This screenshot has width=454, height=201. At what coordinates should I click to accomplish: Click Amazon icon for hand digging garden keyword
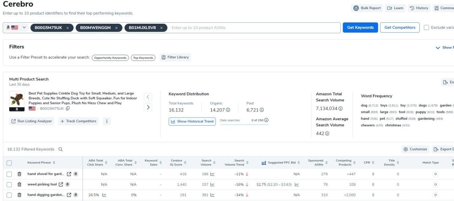(75, 195)
